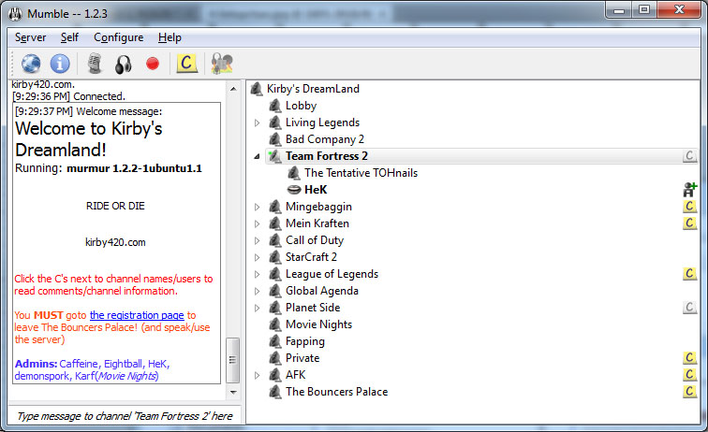
Task: Open the comment icon on Team Fortress 2 row
Action: click(689, 156)
